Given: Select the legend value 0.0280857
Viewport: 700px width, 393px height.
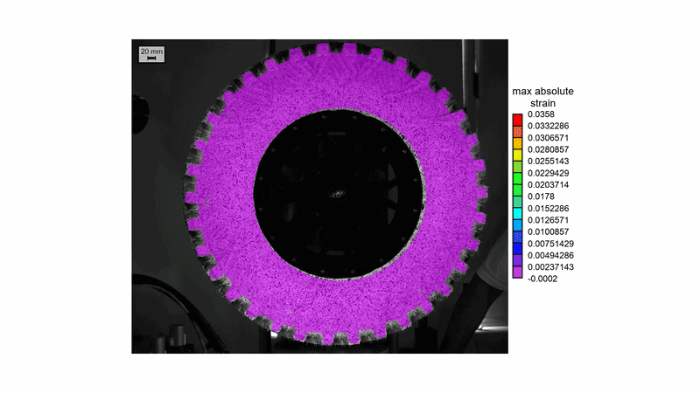Looking at the screenshot, I should 549,149.
